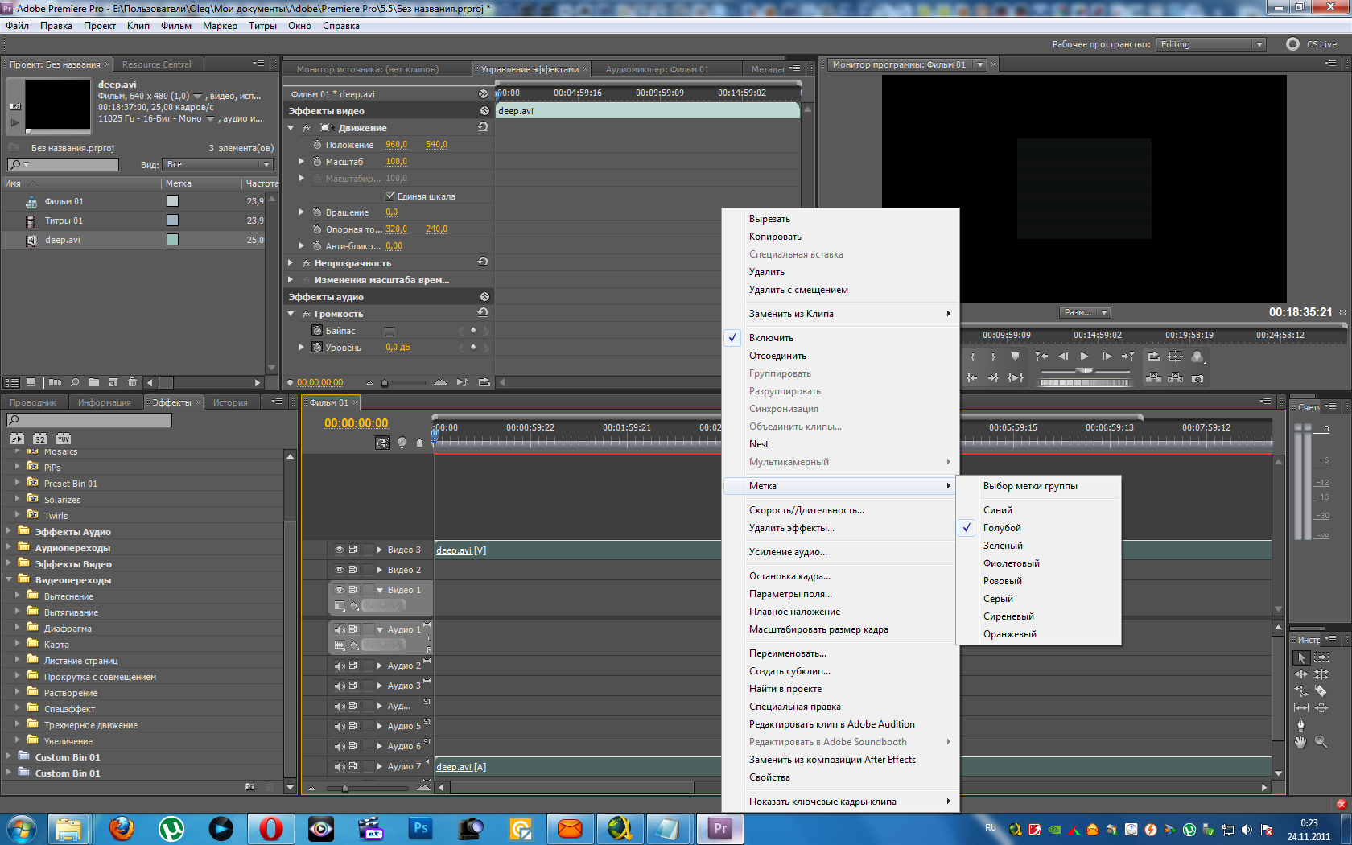This screenshot has width=1352, height=845.
Task: Select the Ripple Edit tool
Action: point(1301,674)
